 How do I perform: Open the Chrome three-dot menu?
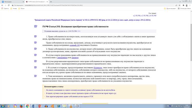pyautogui.click(x=190, y=5)
